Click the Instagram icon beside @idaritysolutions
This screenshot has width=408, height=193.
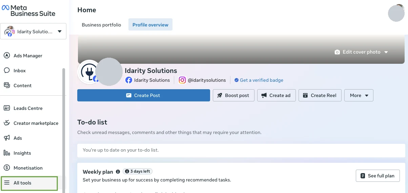(x=182, y=80)
